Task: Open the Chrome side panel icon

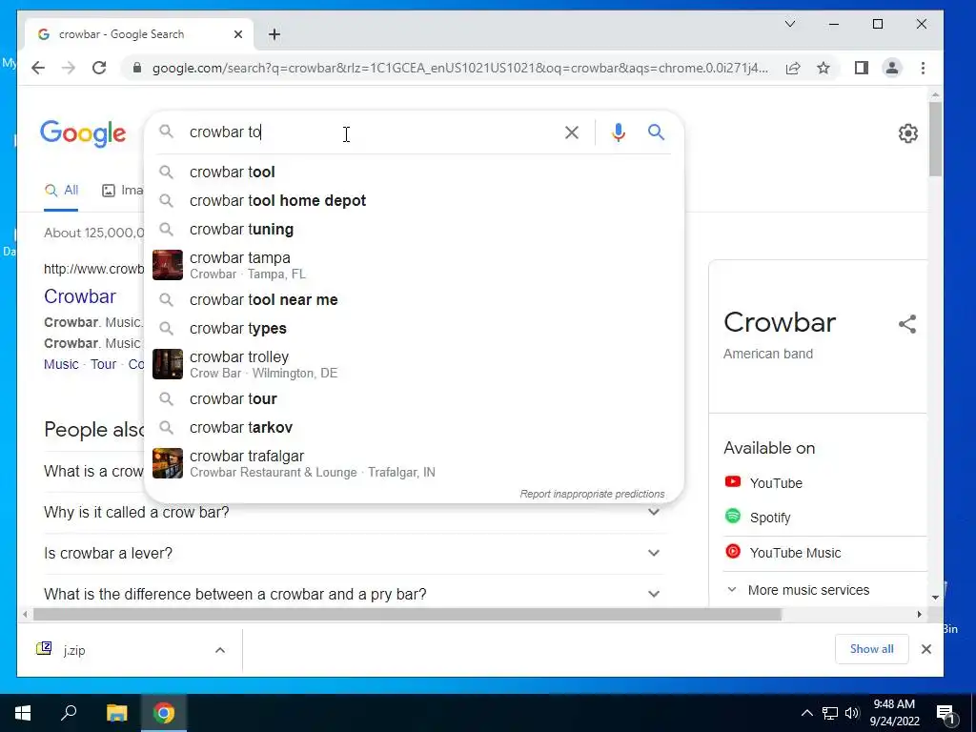Action: point(862,68)
